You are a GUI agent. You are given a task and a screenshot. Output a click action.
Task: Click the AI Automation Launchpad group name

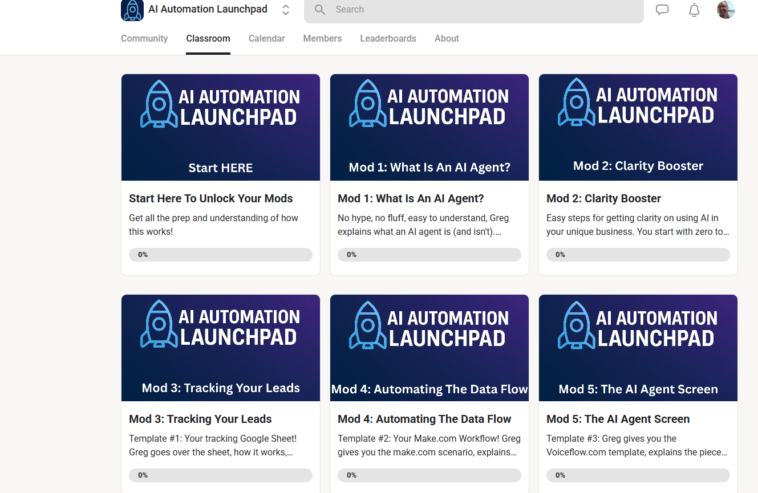coord(208,9)
